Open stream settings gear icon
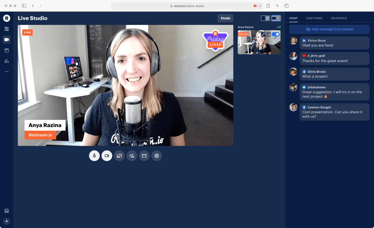 [157, 156]
